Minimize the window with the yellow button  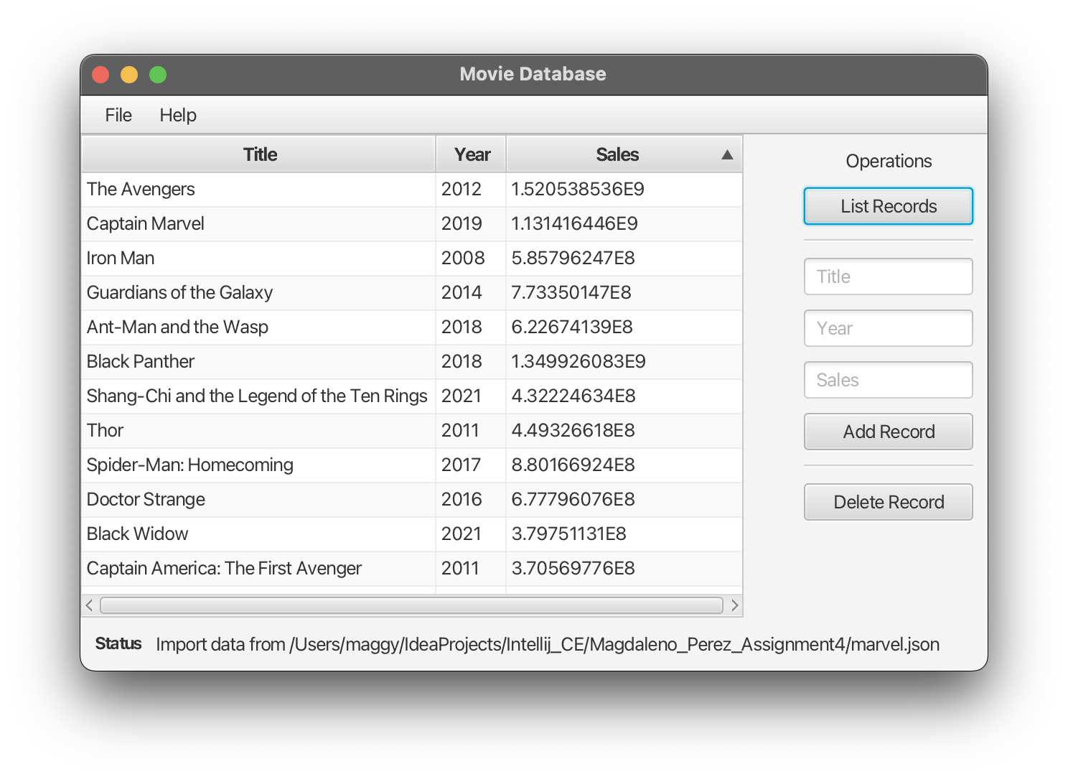[x=129, y=75]
